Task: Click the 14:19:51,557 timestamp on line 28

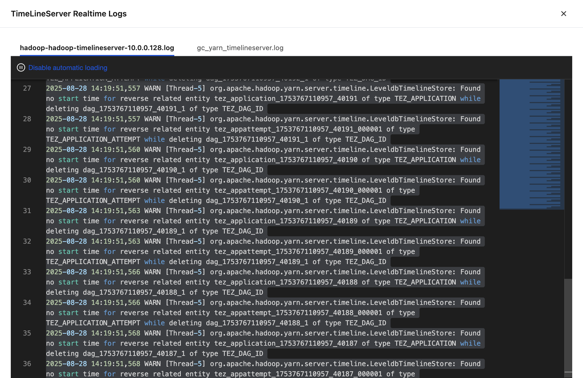Action: tap(116, 119)
